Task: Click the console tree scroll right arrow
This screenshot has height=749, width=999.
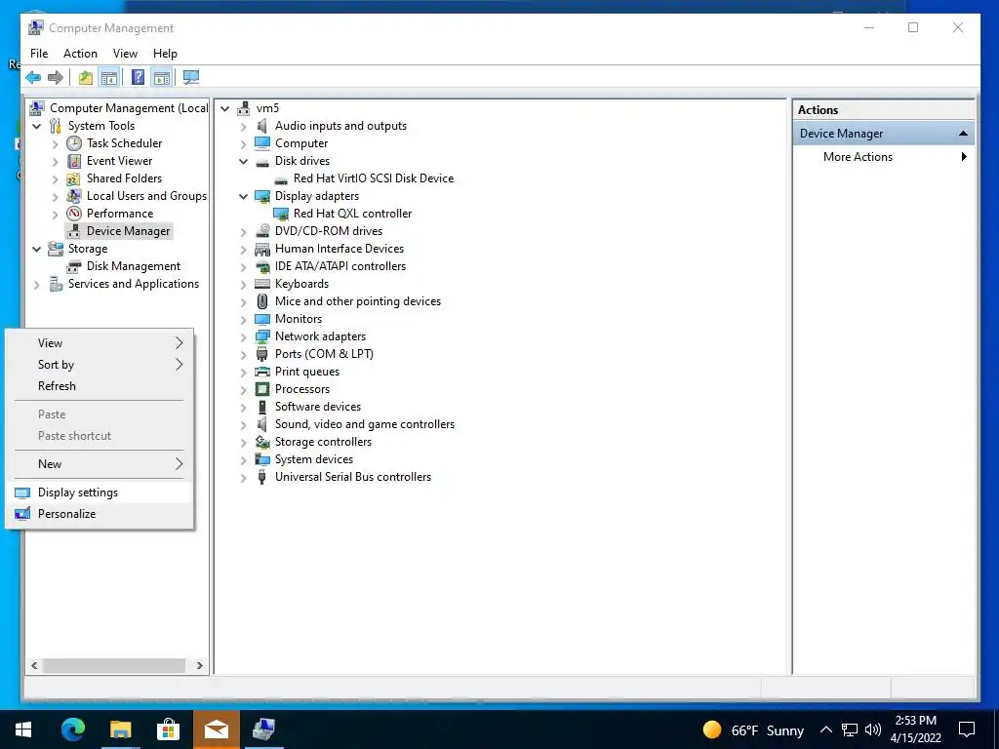Action: 199,665
